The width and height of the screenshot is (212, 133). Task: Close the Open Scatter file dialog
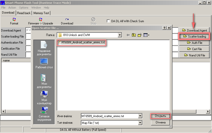pyautogui.click(x=169, y=28)
